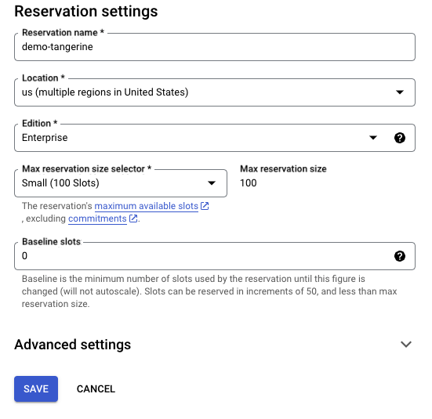Click the Reservation settings heading

point(86,11)
